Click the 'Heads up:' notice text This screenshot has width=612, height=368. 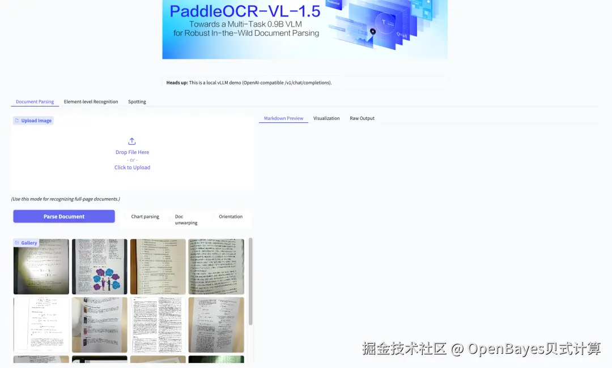tap(249, 83)
